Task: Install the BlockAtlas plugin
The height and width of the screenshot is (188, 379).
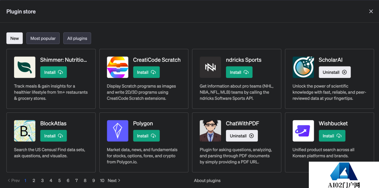Action: tap(53, 136)
